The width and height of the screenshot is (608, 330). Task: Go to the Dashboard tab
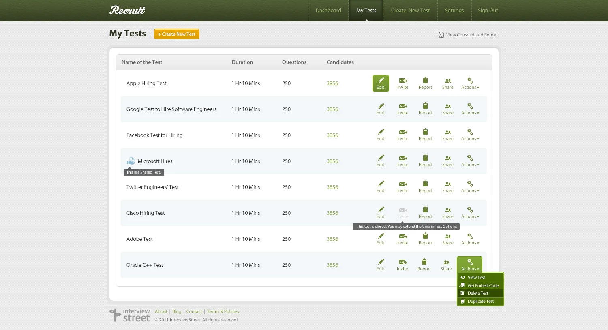coord(328,11)
